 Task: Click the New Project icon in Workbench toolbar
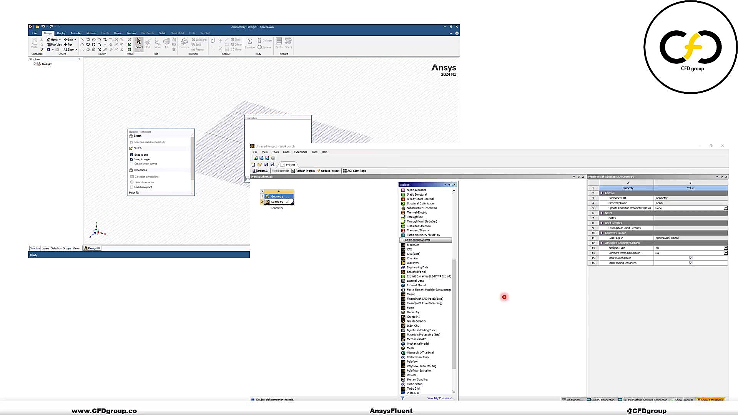point(253,164)
